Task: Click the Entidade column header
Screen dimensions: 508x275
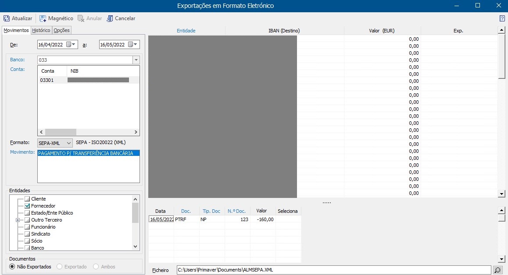Action: tap(186, 31)
